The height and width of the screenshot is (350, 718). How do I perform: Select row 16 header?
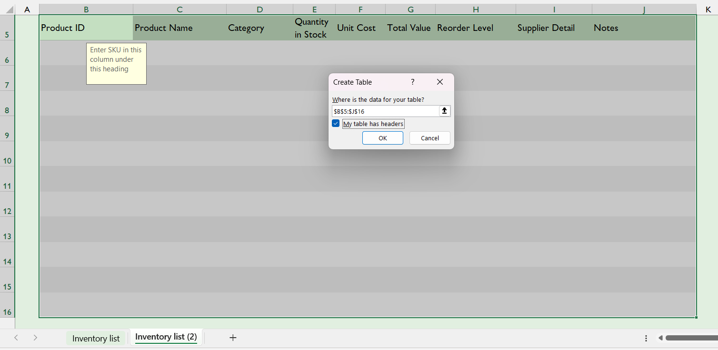pyautogui.click(x=7, y=305)
